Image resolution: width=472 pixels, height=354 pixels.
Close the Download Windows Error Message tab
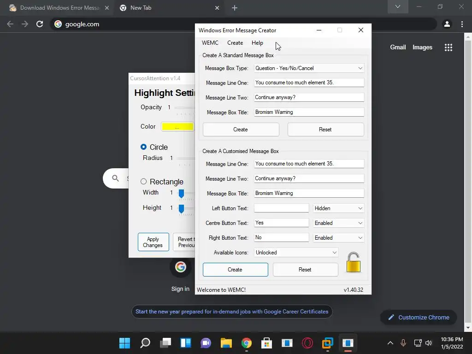[107, 8]
